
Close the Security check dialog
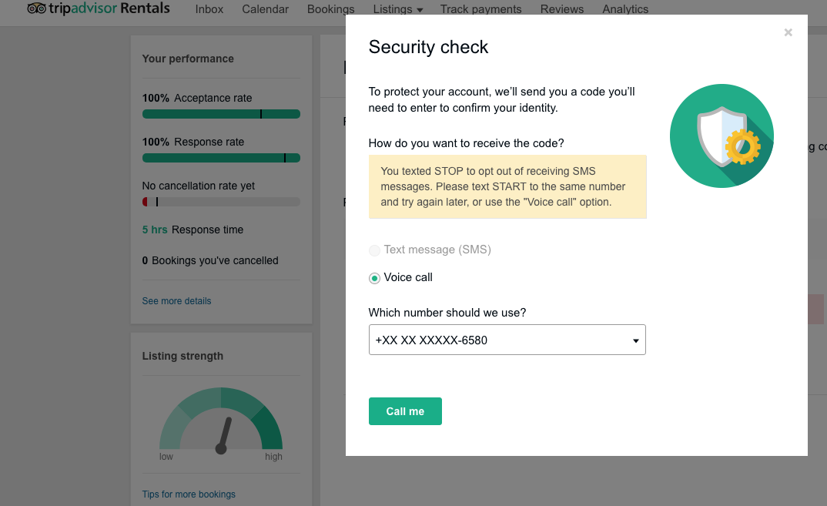tap(788, 32)
